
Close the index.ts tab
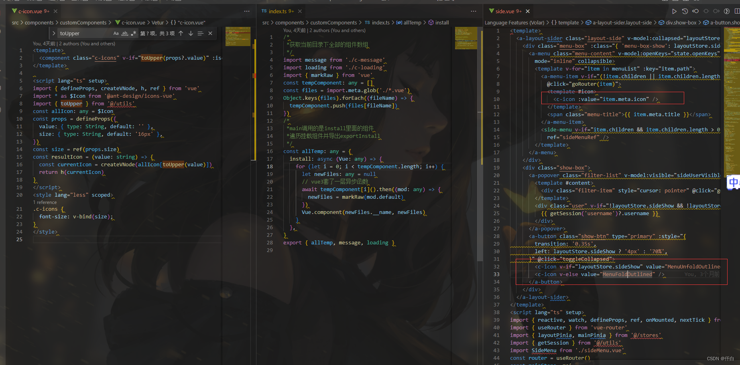coord(300,11)
